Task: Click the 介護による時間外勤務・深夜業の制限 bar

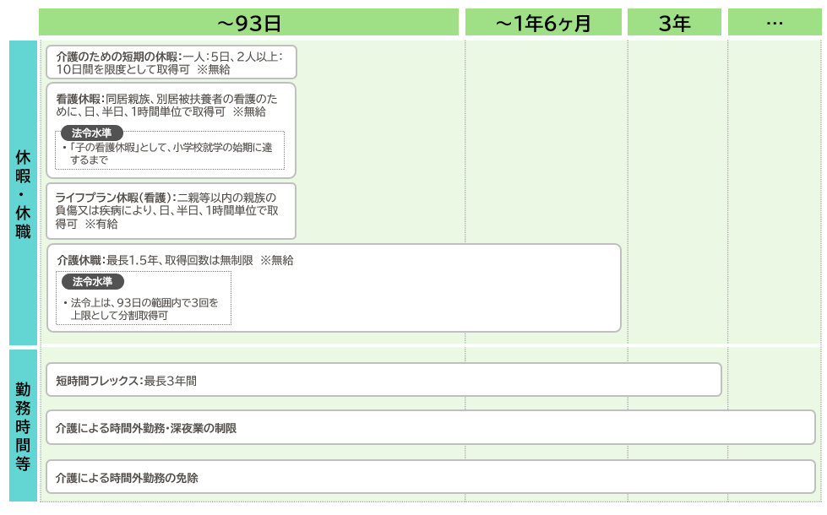Action: coord(430,427)
